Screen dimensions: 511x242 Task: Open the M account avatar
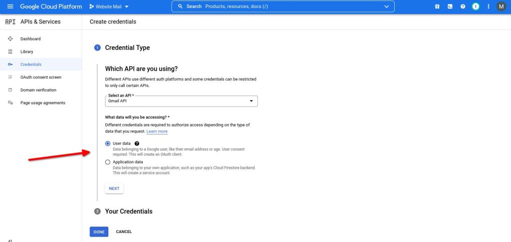coord(501,6)
